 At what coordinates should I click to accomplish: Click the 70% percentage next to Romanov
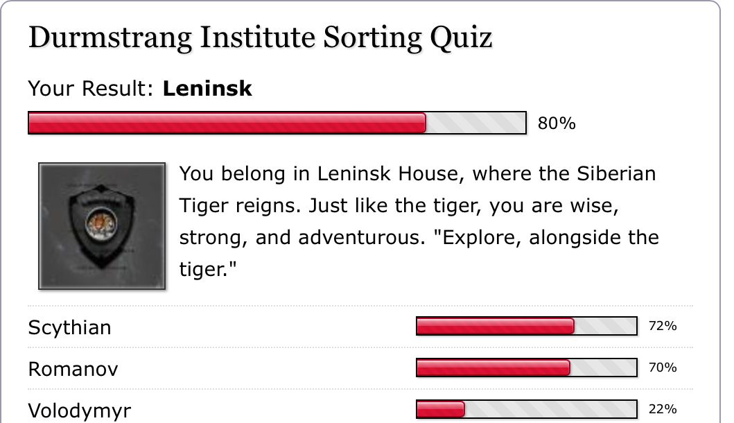663,368
